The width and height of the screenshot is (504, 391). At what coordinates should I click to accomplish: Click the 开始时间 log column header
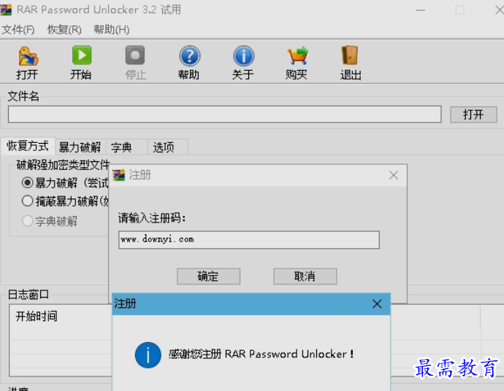37,317
